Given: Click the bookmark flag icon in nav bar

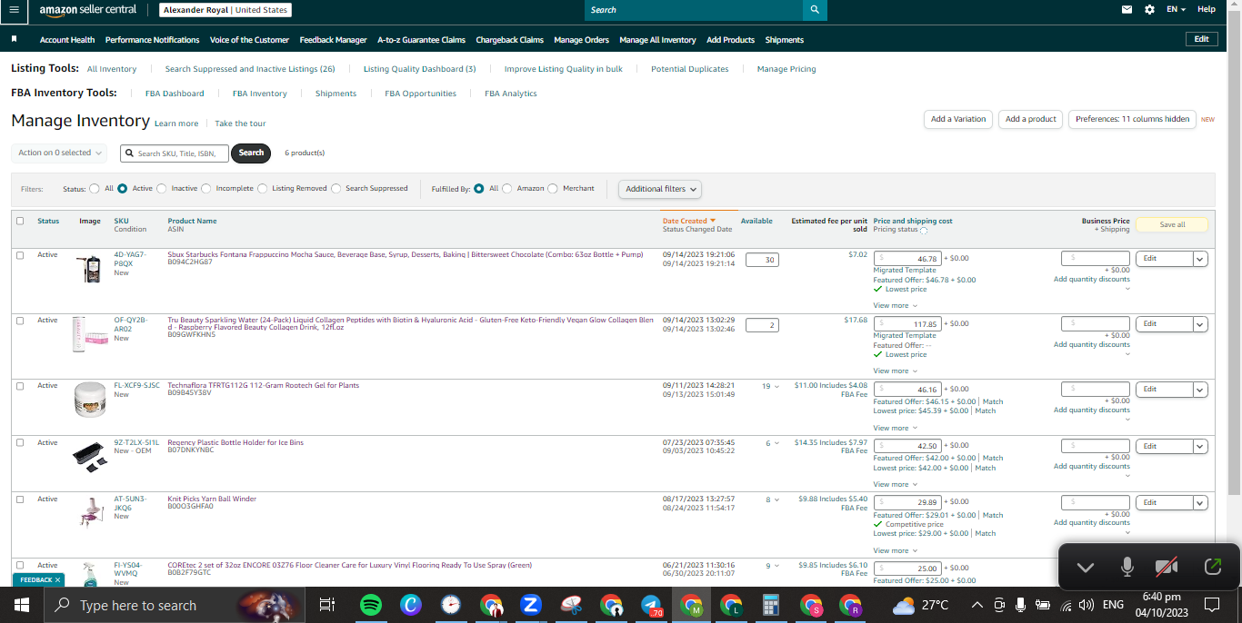Looking at the screenshot, I should 15,40.
